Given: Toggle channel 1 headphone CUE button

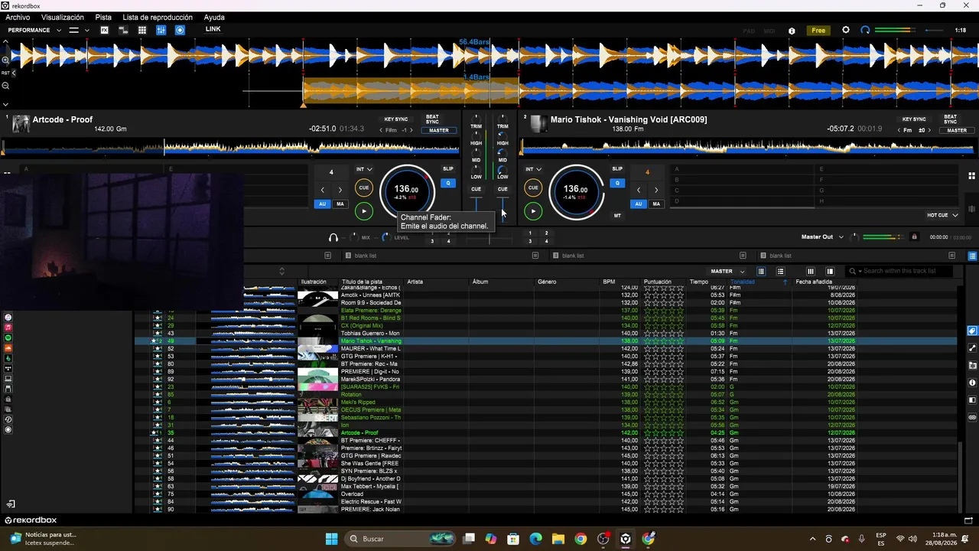Looking at the screenshot, I should point(476,189).
